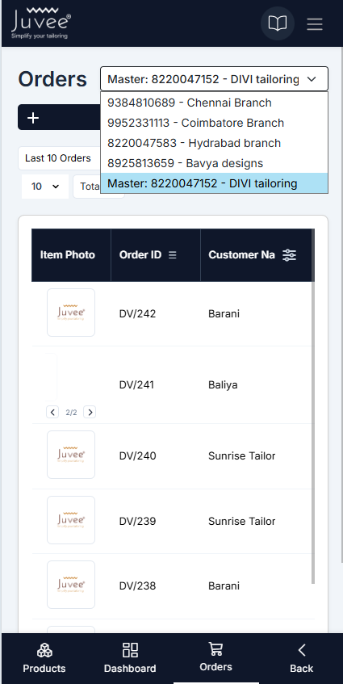Click order ID DV/241
This screenshot has height=684, width=343.
tap(136, 384)
